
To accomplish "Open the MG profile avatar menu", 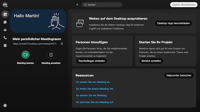I will click(x=5, y=5).
